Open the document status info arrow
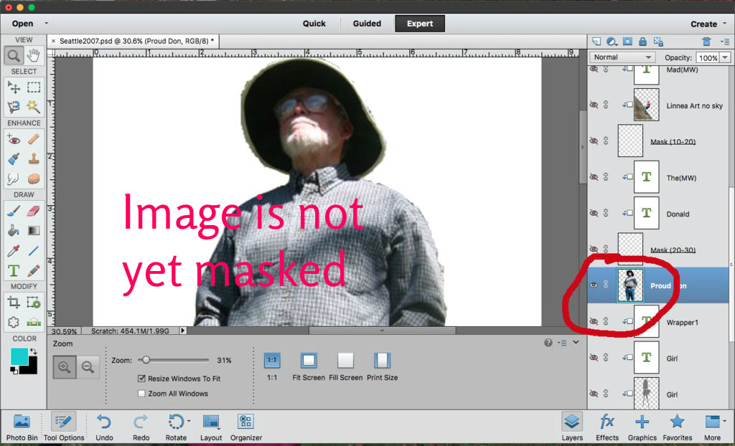The image size is (735, 446). [183, 331]
